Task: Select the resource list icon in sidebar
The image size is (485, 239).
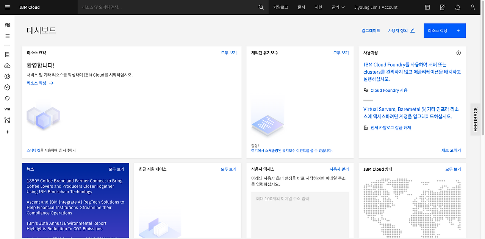Action: tap(7, 36)
